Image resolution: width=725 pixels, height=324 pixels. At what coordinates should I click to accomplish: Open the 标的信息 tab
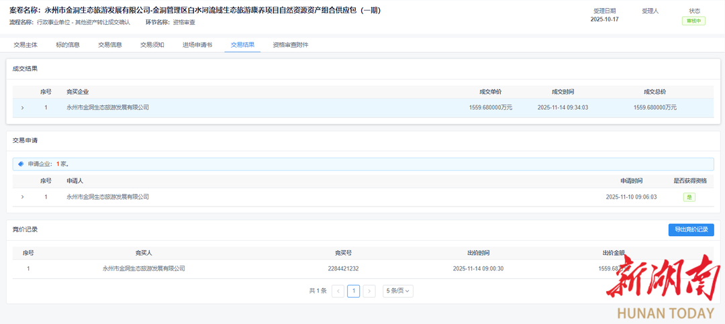(68, 45)
